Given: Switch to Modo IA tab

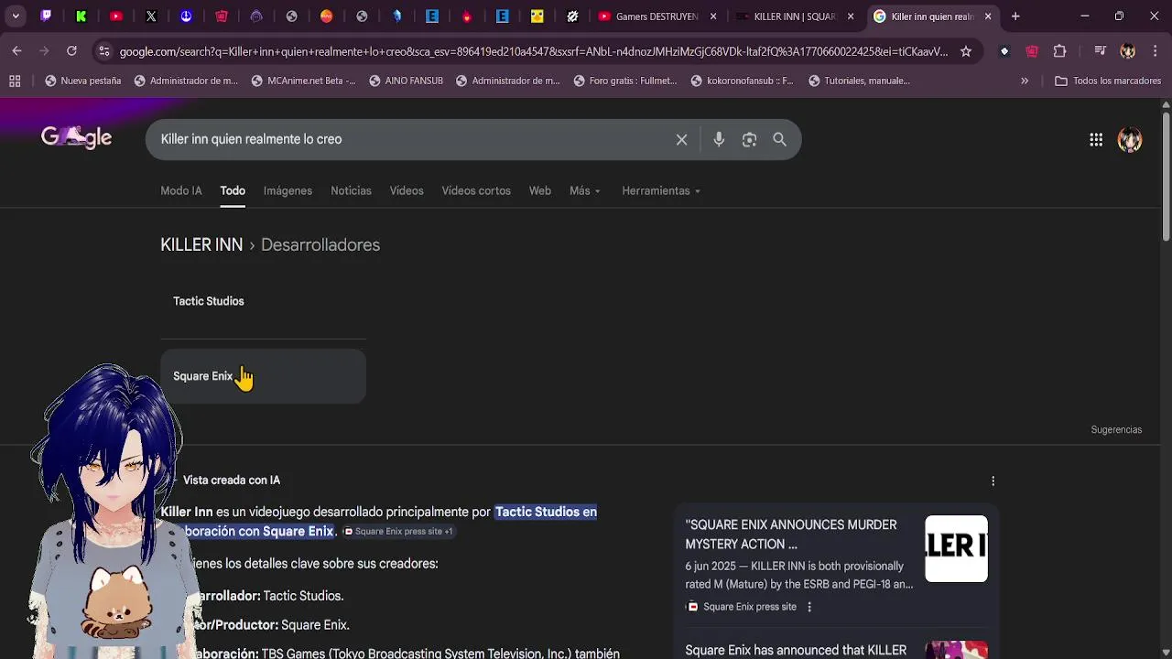Looking at the screenshot, I should [x=181, y=190].
